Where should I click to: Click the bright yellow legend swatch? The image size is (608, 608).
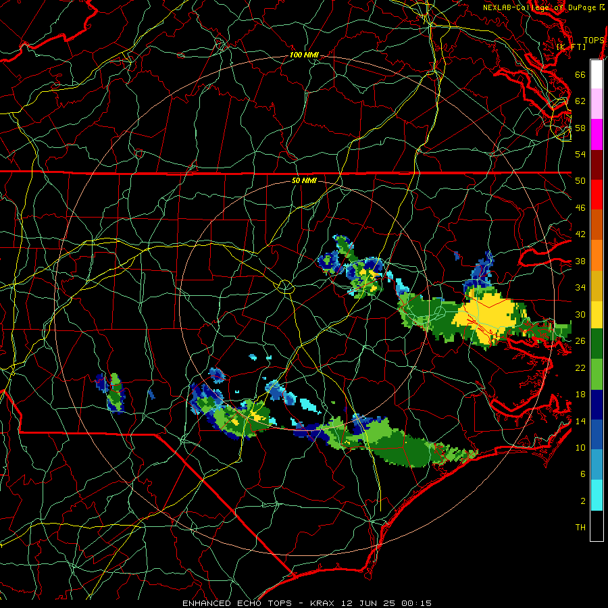(x=597, y=315)
